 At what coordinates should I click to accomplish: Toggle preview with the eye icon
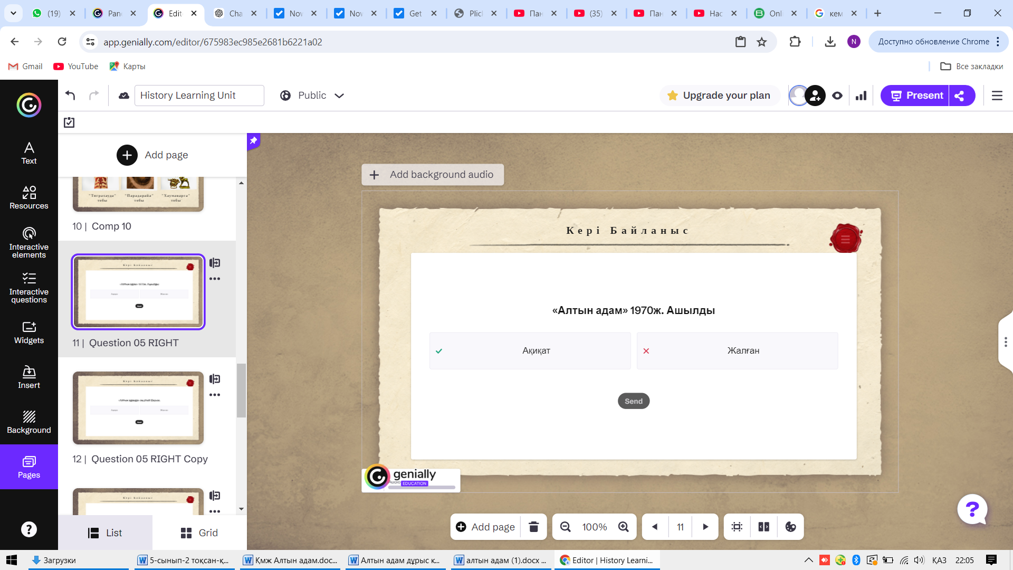tap(837, 96)
